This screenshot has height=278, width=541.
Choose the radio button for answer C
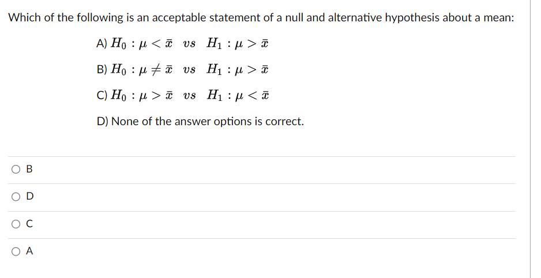pos(16,224)
